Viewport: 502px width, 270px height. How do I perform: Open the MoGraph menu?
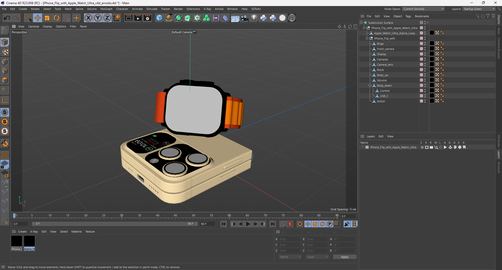[x=106, y=9]
